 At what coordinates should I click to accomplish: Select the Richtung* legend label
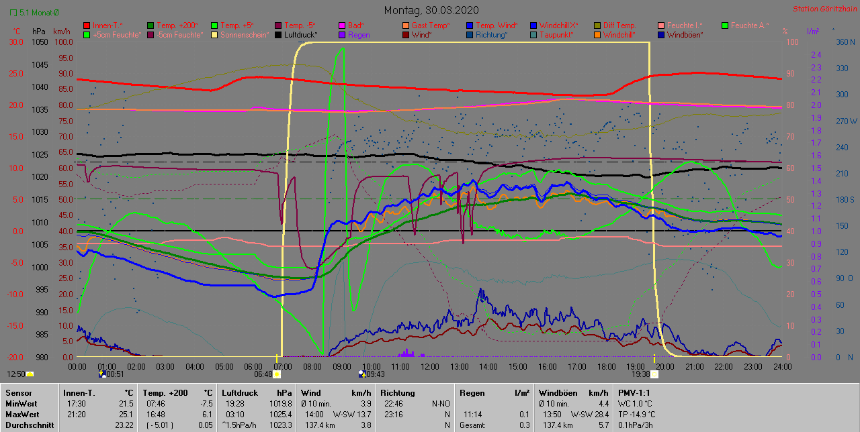(x=491, y=35)
